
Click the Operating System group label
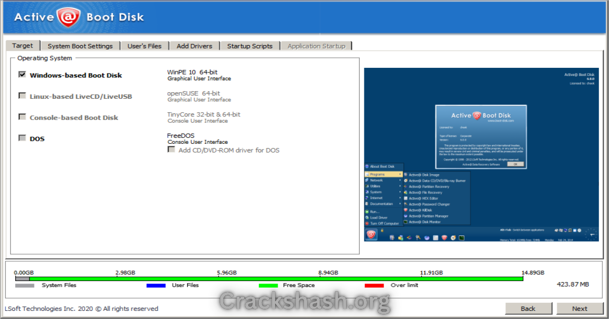[x=45, y=58]
